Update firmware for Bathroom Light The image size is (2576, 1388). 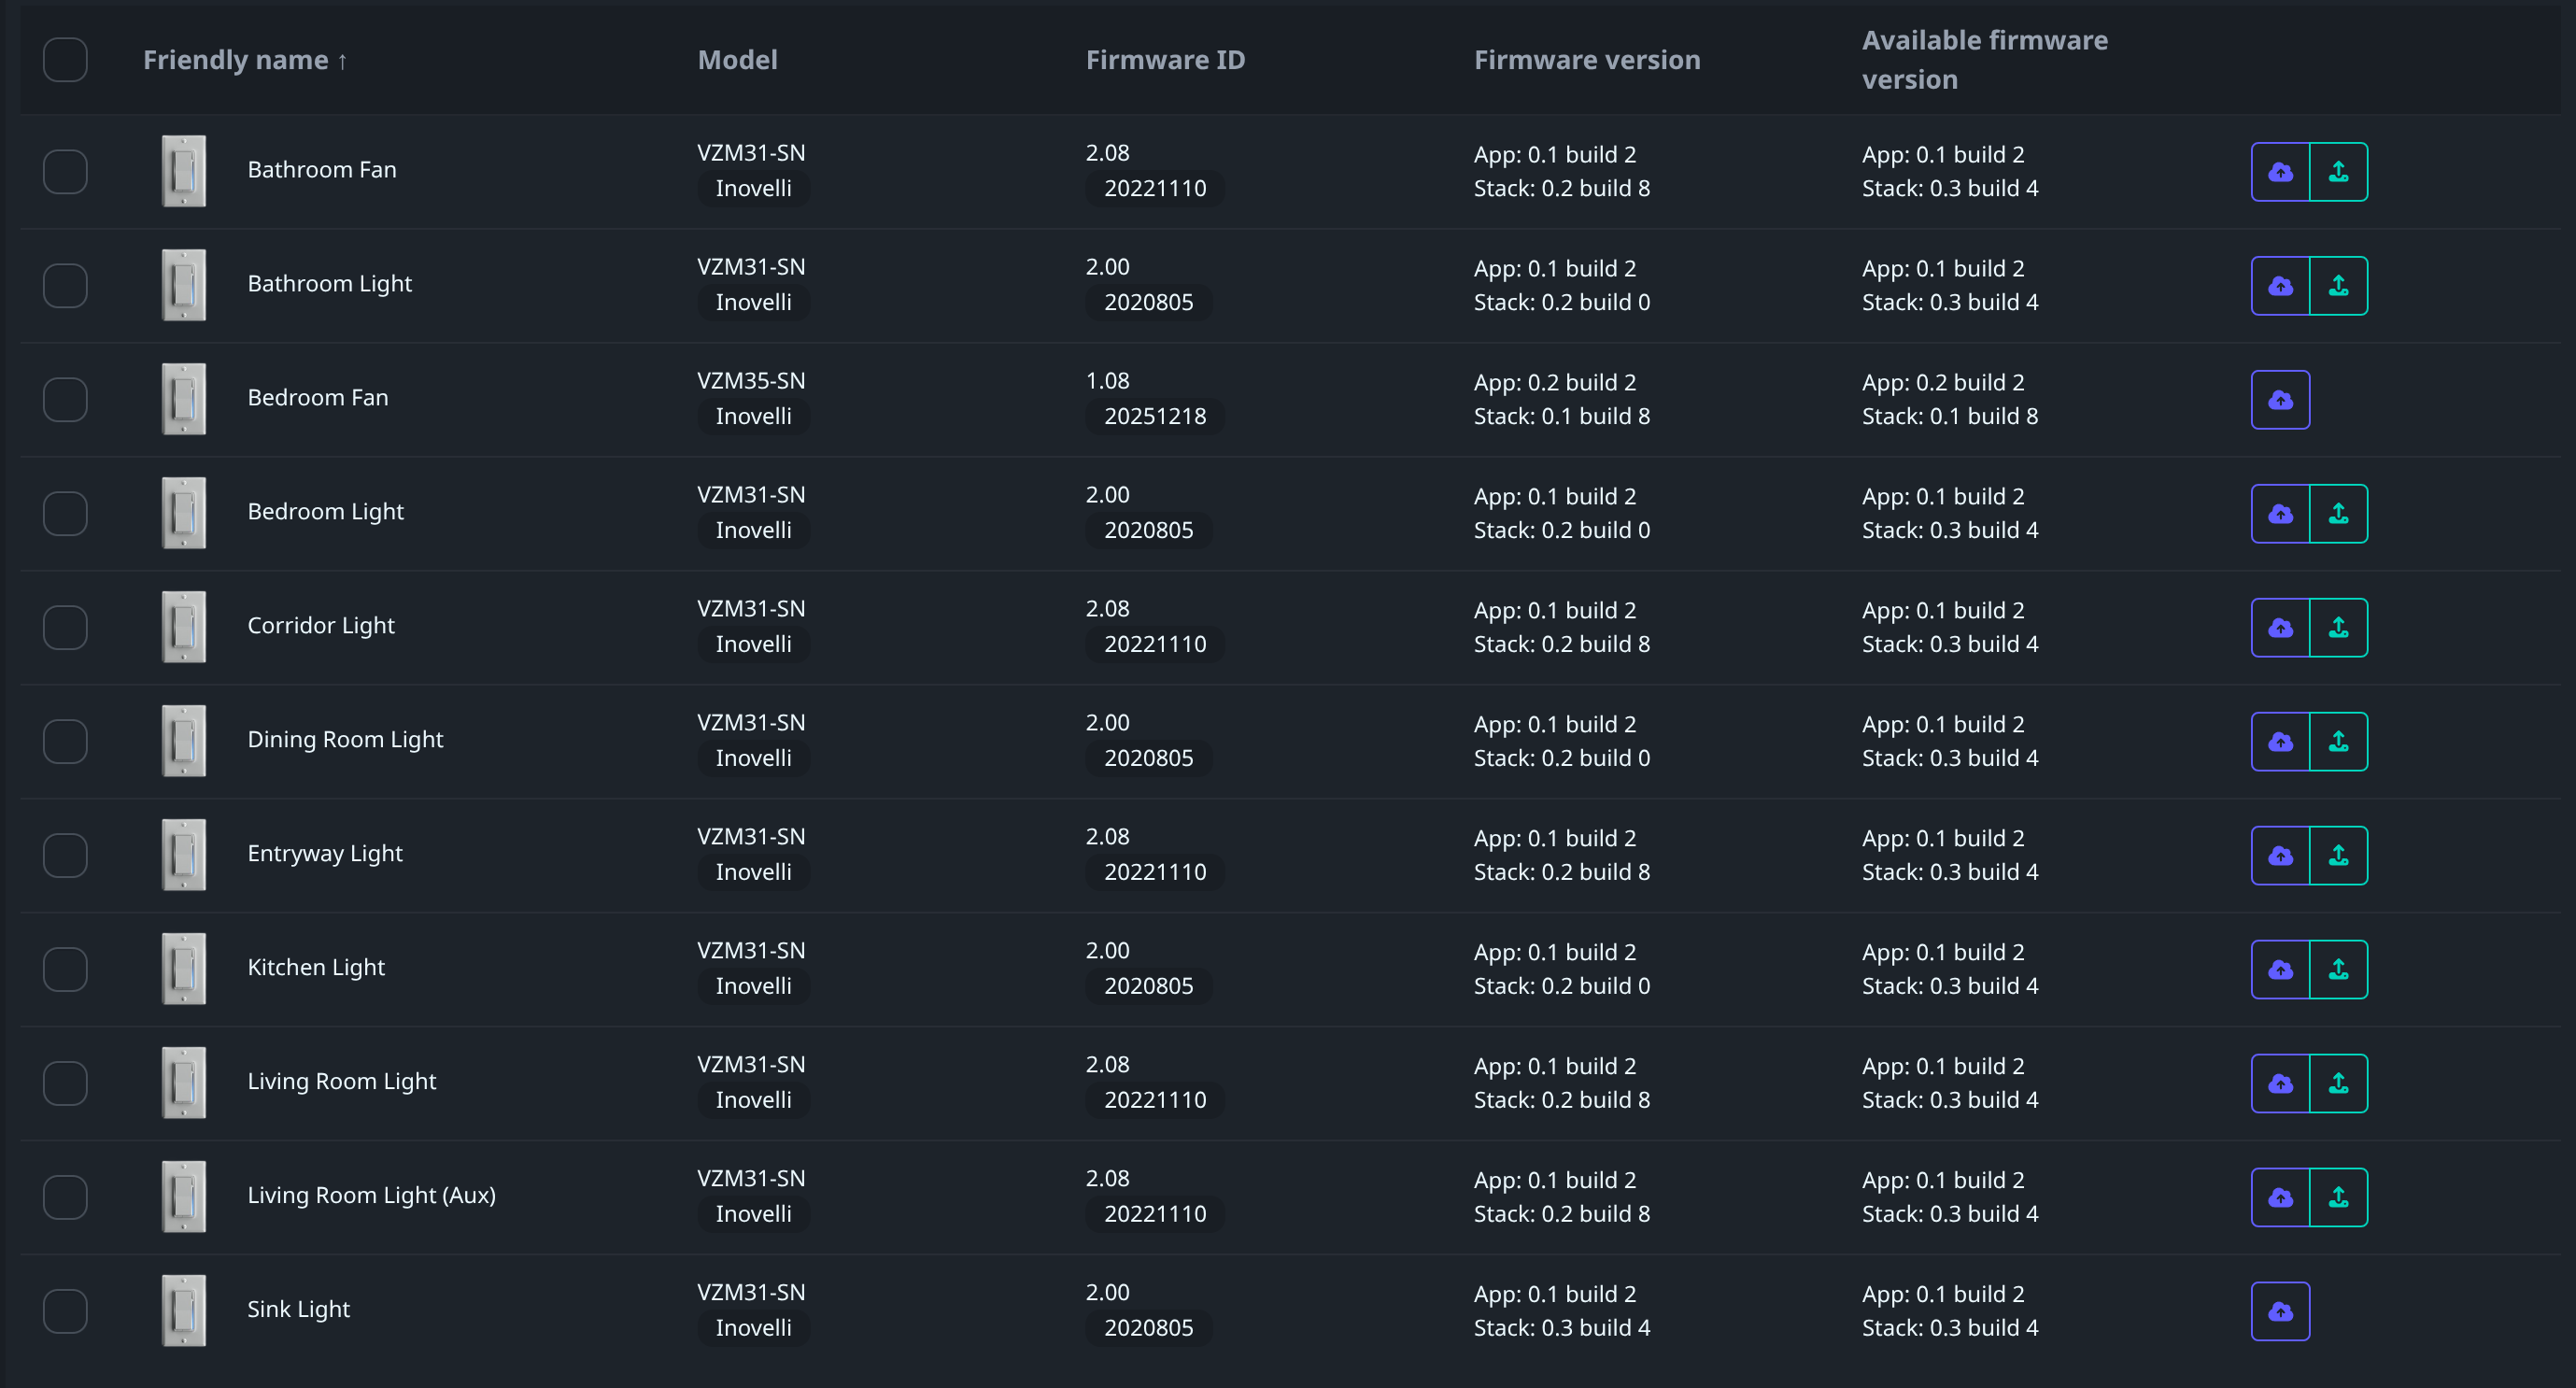pyautogui.click(x=2338, y=286)
